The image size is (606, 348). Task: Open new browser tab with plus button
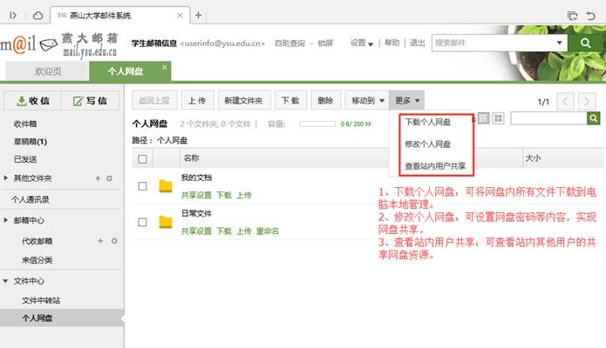pyautogui.click(x=199, y=15)
